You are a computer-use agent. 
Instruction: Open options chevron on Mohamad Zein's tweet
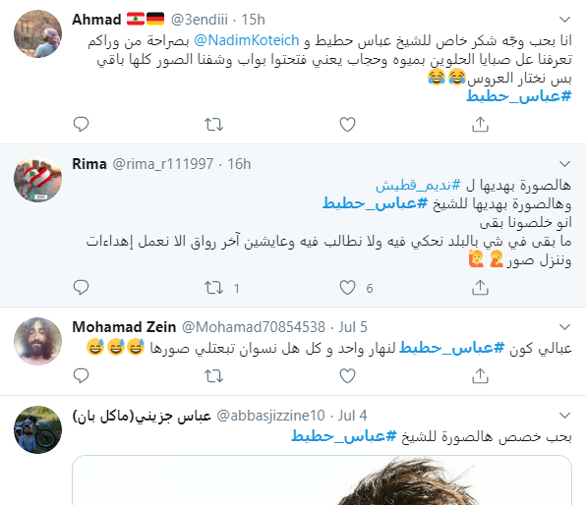click(564, 327)
